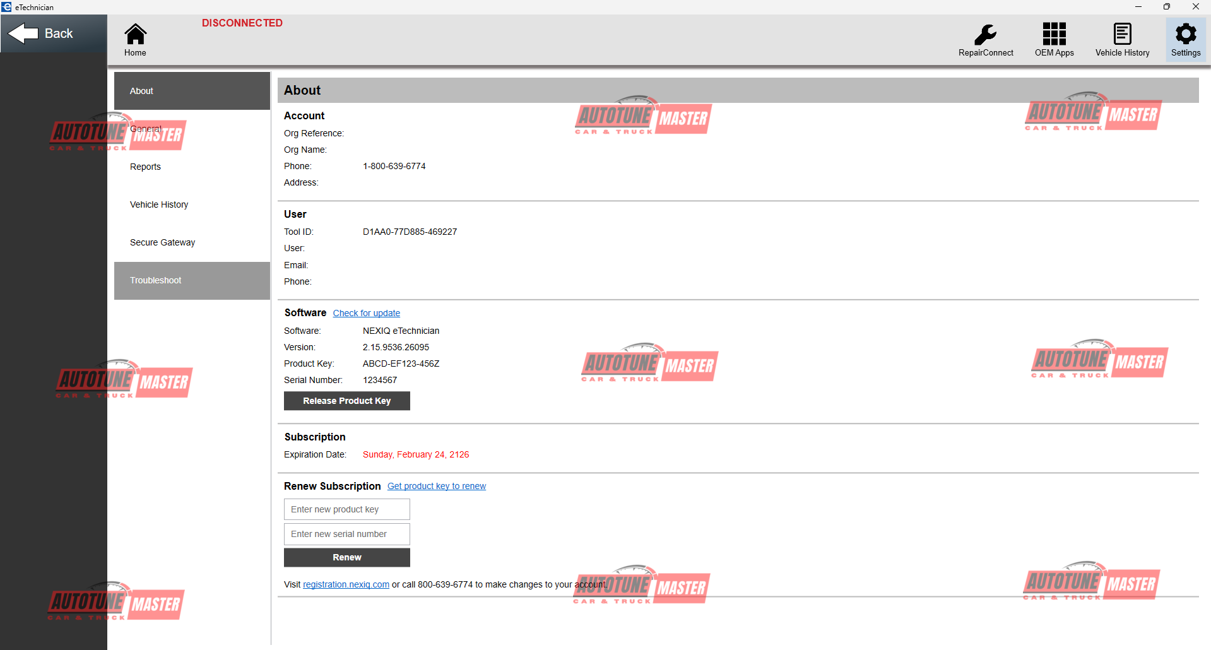Open the Secure Gateway sidebar tab
The image size is (1211, 650).
(x=192, y=242)
